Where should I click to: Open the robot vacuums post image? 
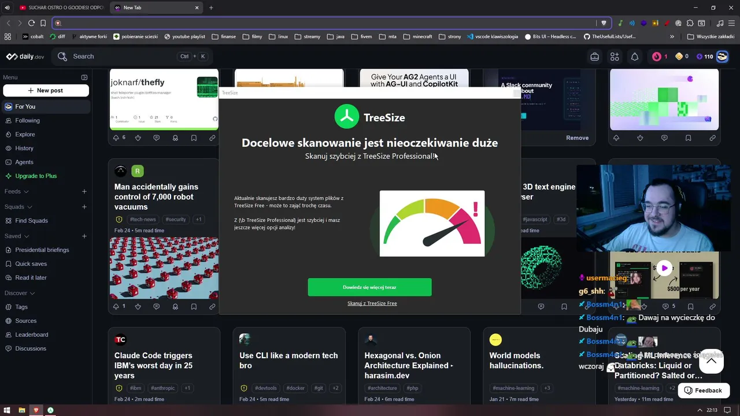point(164,268)
